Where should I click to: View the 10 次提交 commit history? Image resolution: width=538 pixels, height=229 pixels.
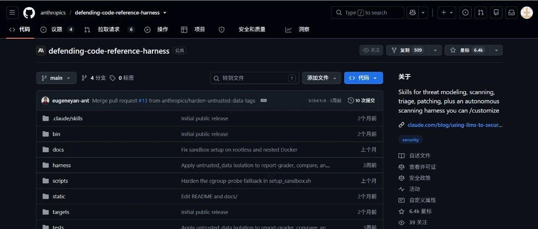[361, 100]
